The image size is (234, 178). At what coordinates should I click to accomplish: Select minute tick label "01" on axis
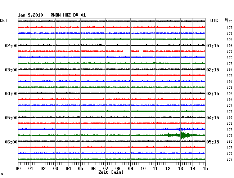tap(31, 169)
